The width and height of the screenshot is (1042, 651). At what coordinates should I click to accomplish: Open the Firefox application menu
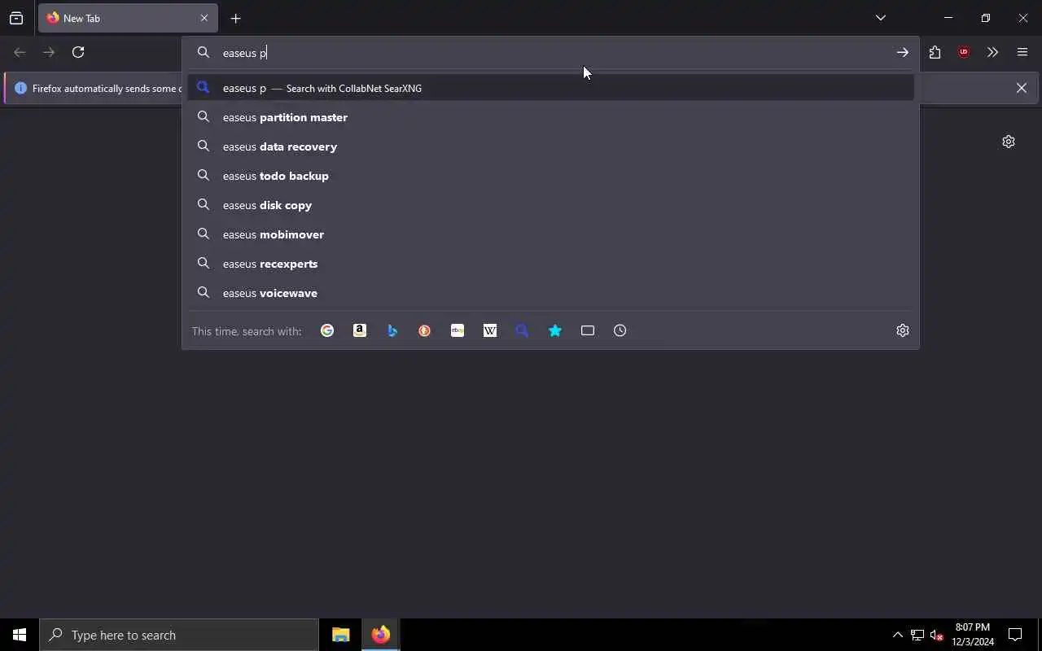pyautogui.click(x=1022, y=52)
